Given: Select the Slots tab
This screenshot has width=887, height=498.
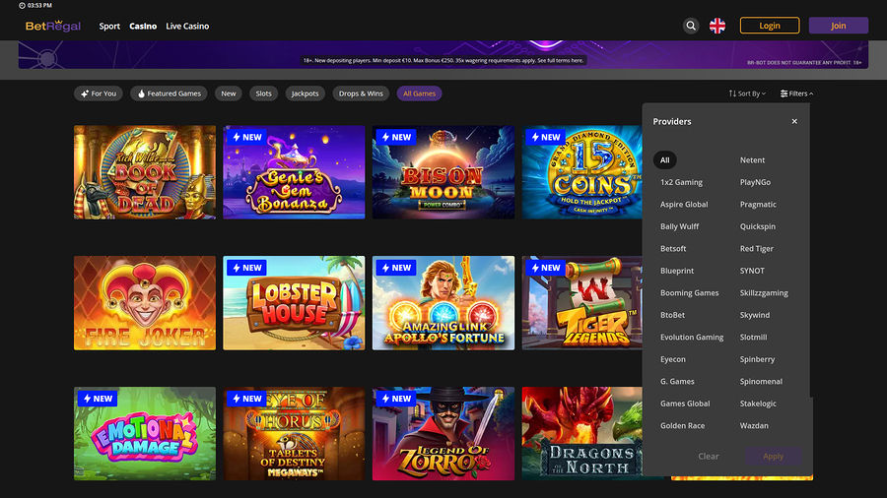Looking at the screenshot, I should [263, 93].
